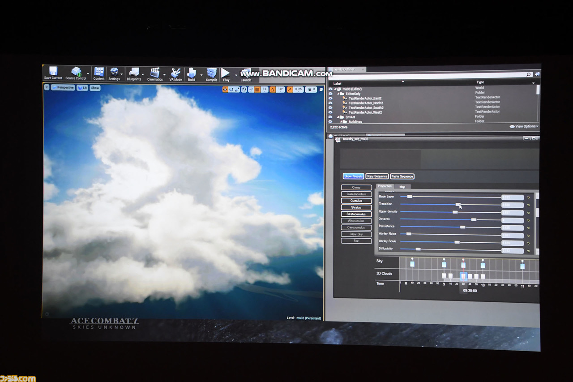
Task: Reset Transition value with arrow icon
Action: click(528, 205)
